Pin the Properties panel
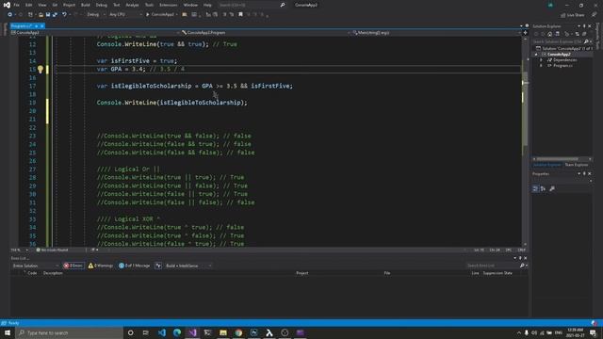This screenshot has height=339, width=603. pos(584,173)
